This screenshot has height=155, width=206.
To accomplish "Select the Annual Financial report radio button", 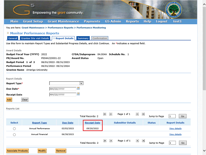I will (x=14, y=134).
